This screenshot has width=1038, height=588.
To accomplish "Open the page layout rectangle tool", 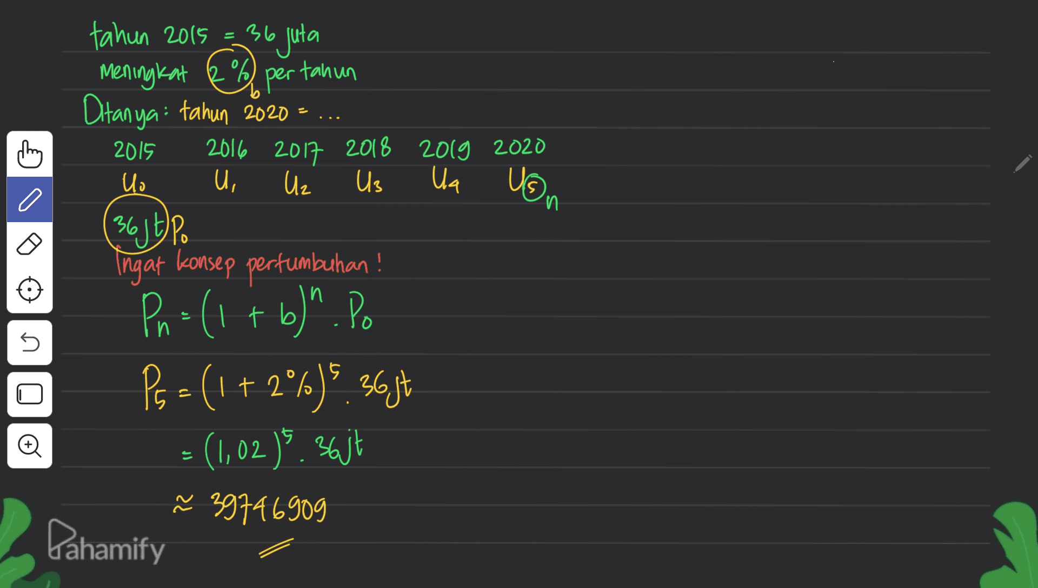I will (x=30, y=394).
